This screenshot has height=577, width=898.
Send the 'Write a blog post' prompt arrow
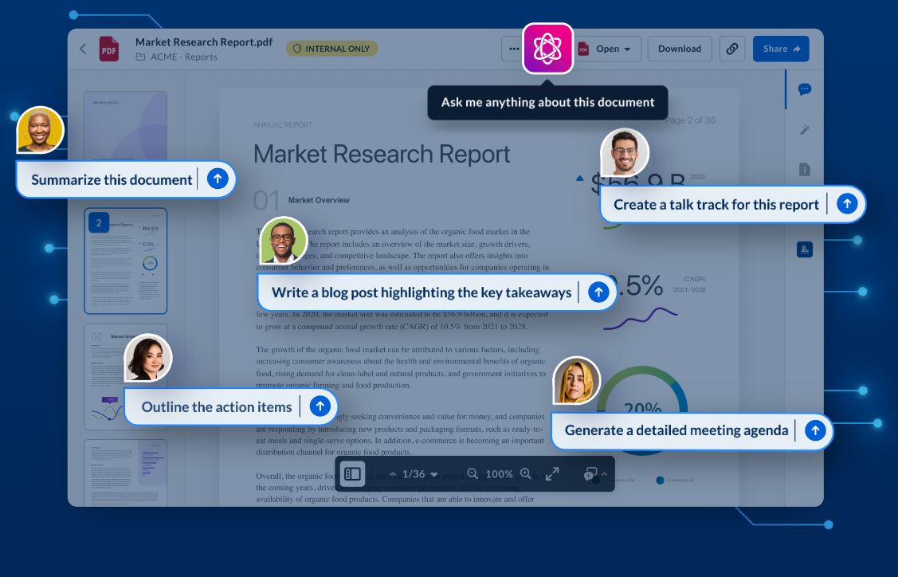(x=598, y=292)
